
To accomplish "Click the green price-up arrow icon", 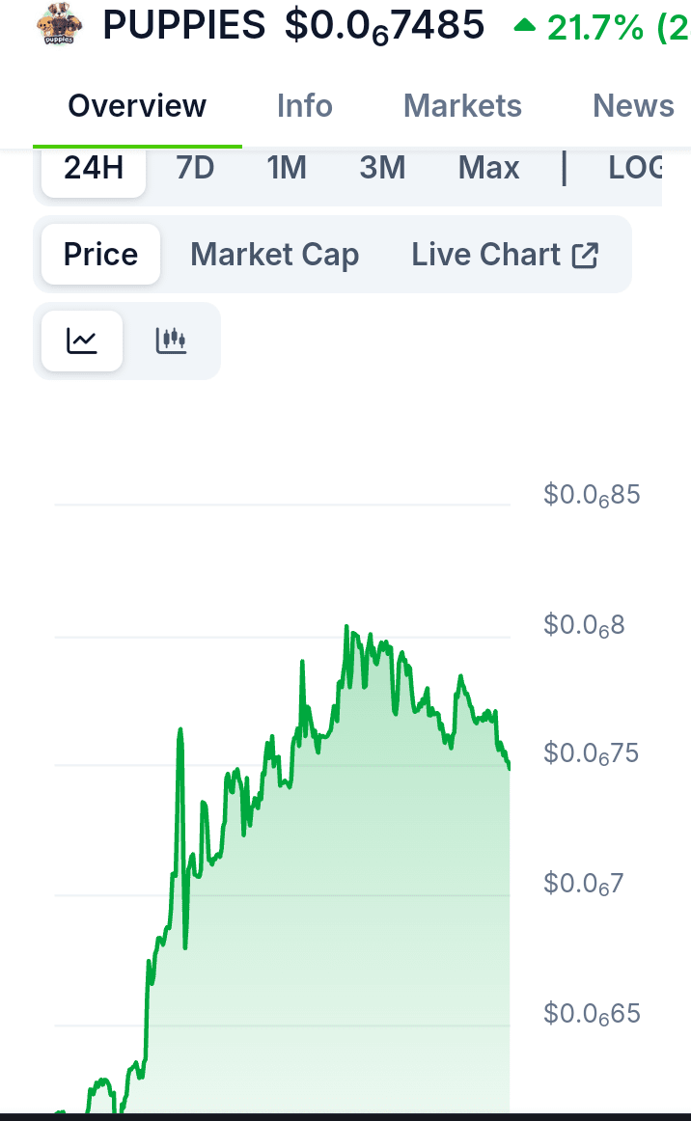I will [x=524, y=26].
